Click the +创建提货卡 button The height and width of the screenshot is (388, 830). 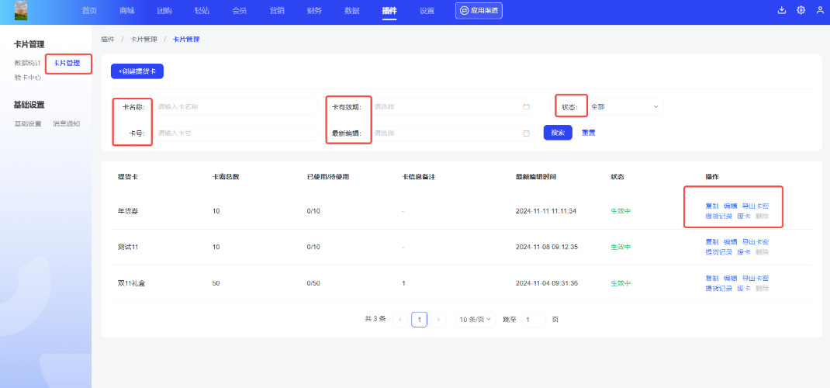(137, 71)
